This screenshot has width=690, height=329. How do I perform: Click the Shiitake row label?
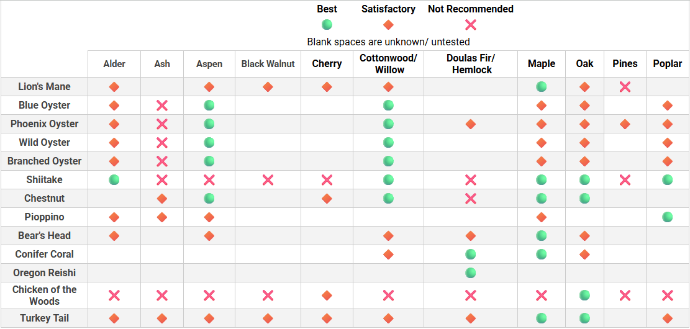coord(44,180)
